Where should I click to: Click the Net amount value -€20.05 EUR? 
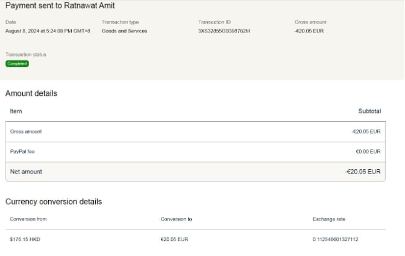[x=362, y=172]
